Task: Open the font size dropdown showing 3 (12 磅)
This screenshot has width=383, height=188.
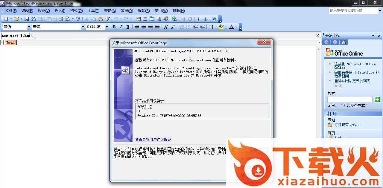Action: pos(107,27)
